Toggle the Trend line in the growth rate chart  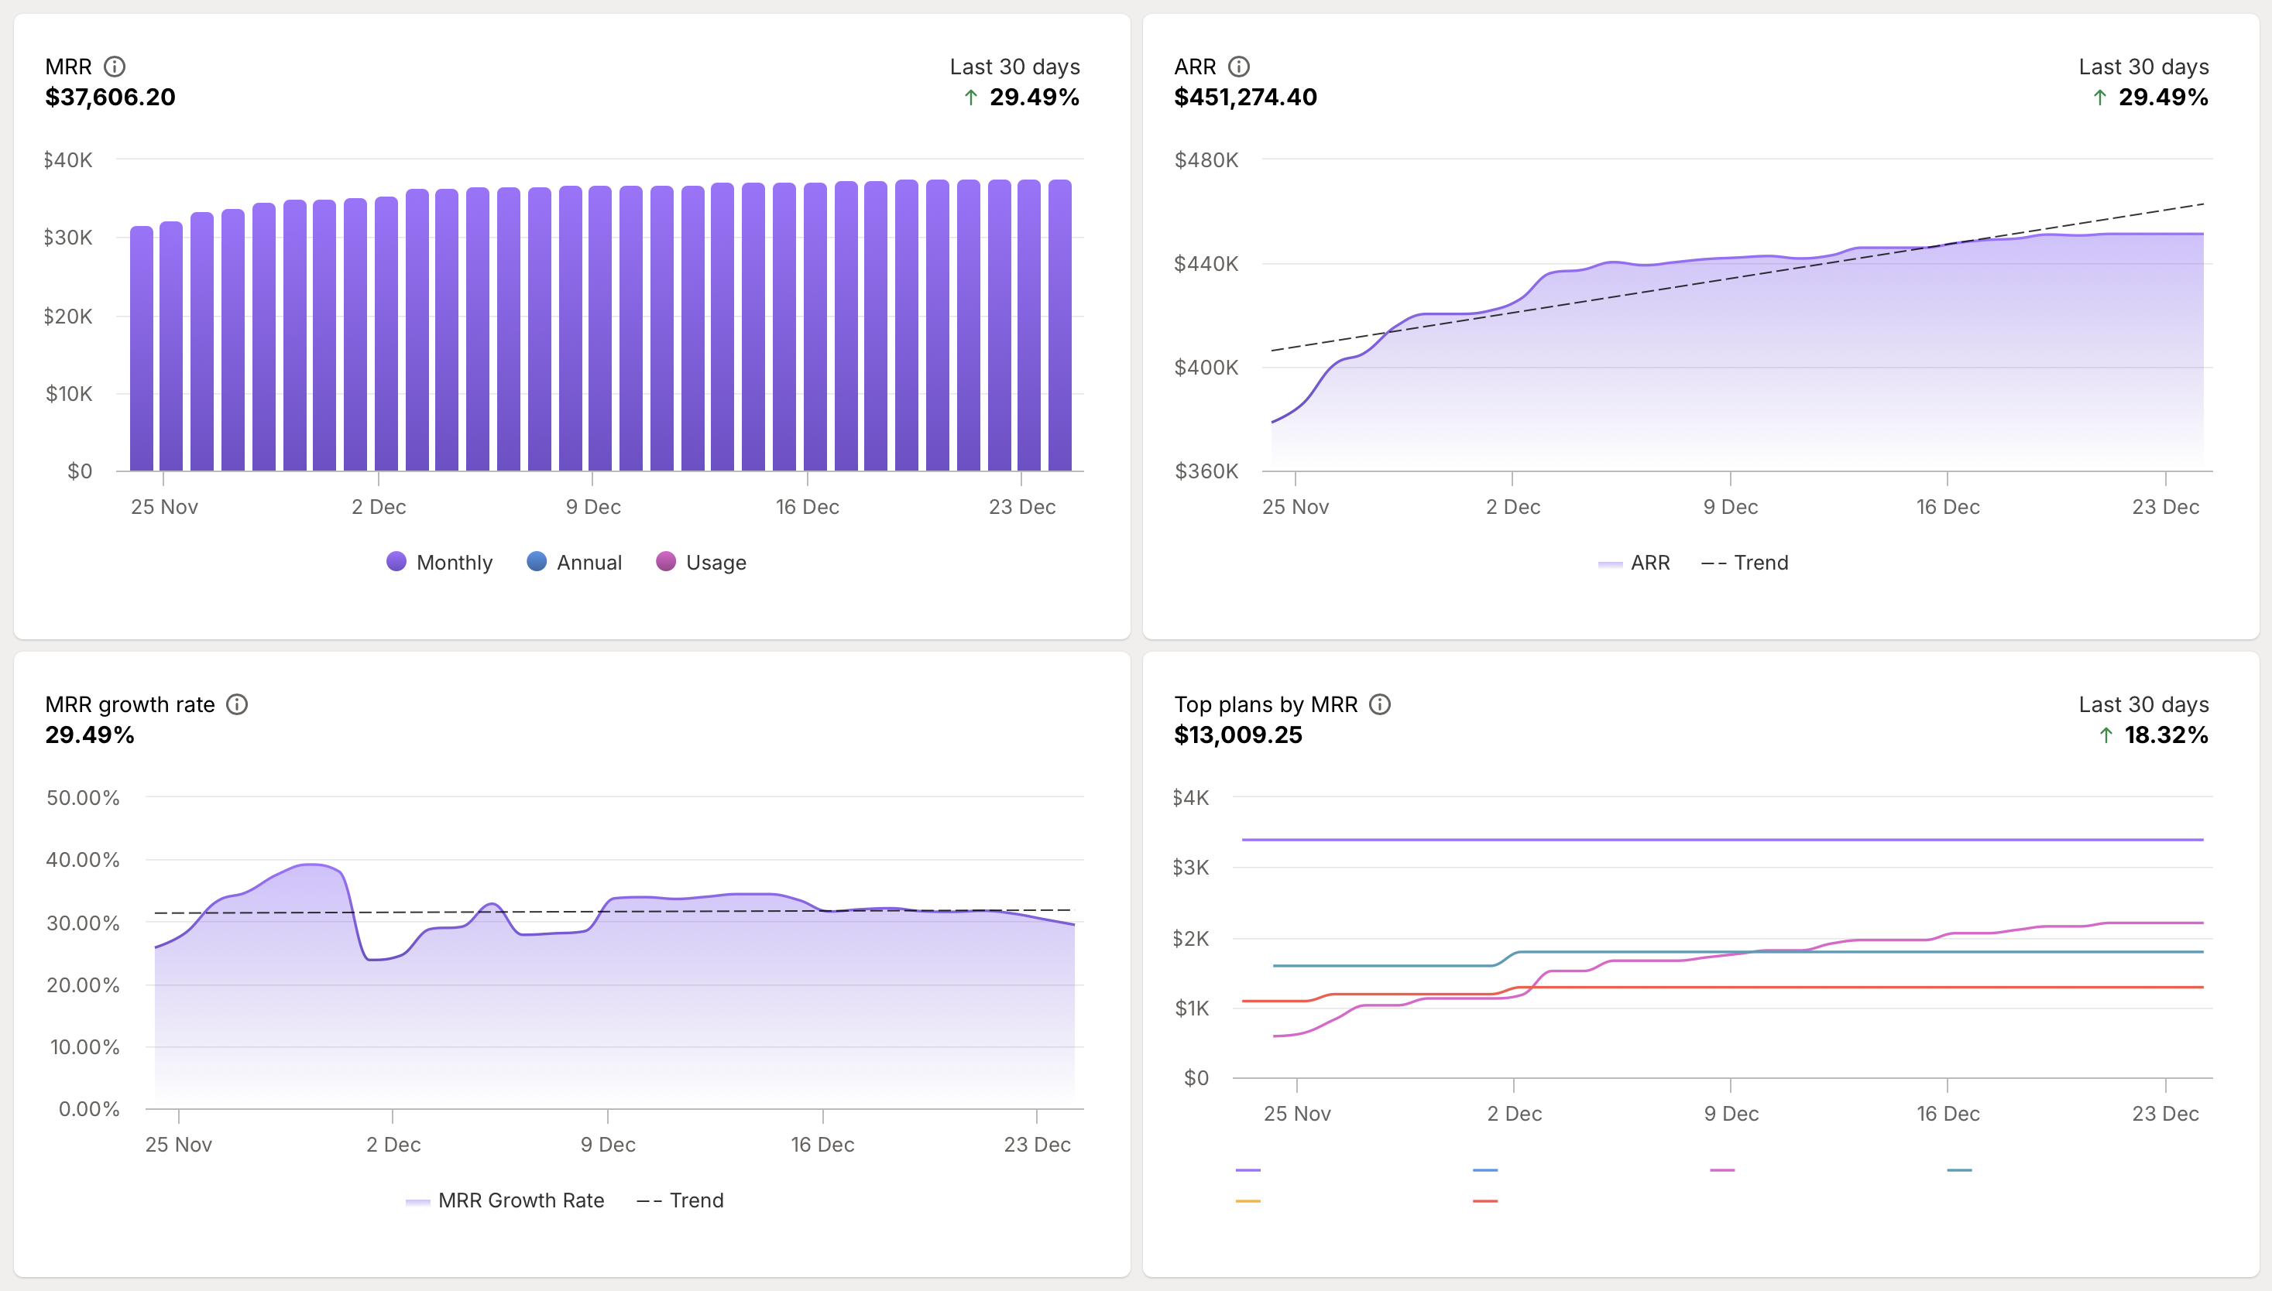pyautogui.click(x=681, y=1200)
